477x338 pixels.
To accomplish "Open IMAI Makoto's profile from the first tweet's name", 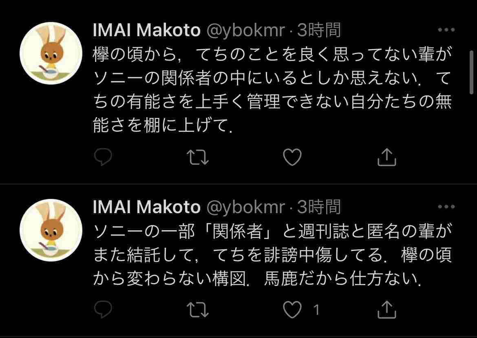I will pyautogui.click(x=147, y=30).
